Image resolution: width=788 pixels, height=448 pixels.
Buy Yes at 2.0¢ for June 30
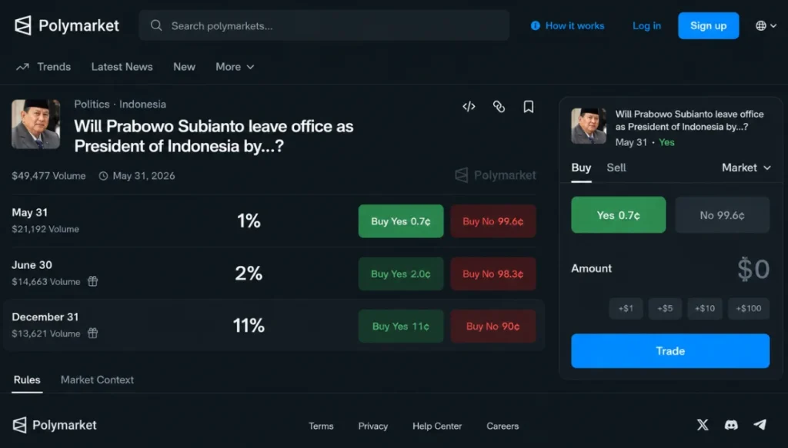(400, 274)
